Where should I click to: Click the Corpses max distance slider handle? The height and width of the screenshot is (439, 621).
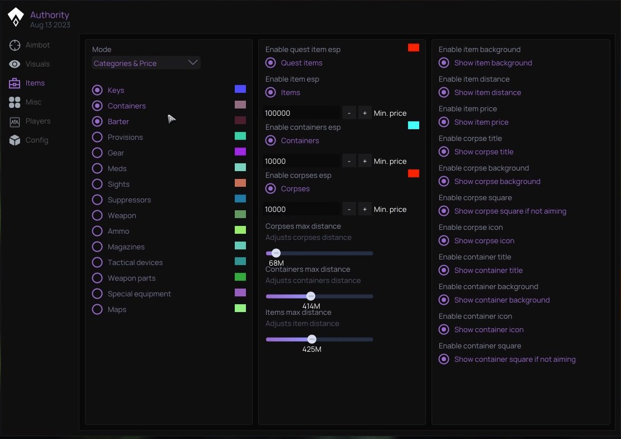pos(276,253)
